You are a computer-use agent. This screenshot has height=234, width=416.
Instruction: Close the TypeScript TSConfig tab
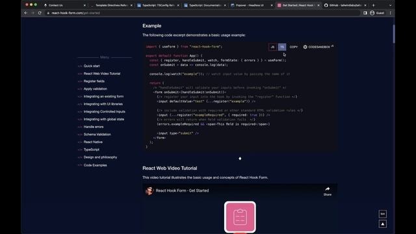178,5
